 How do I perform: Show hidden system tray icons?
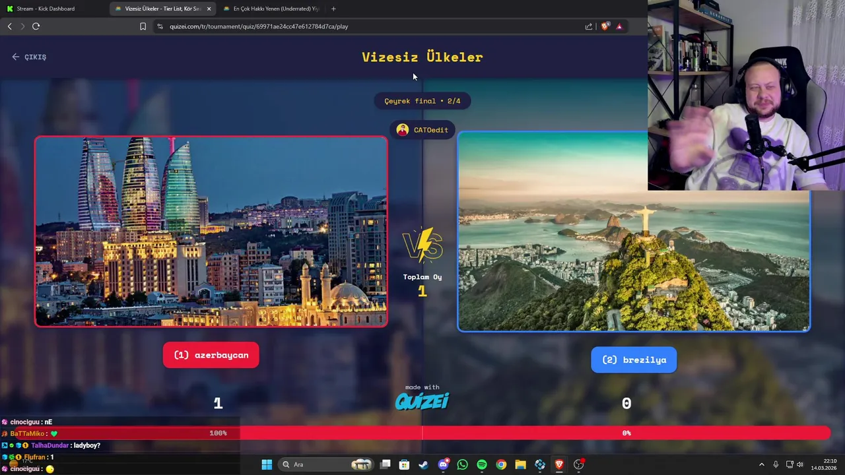(x=761, y=464)
